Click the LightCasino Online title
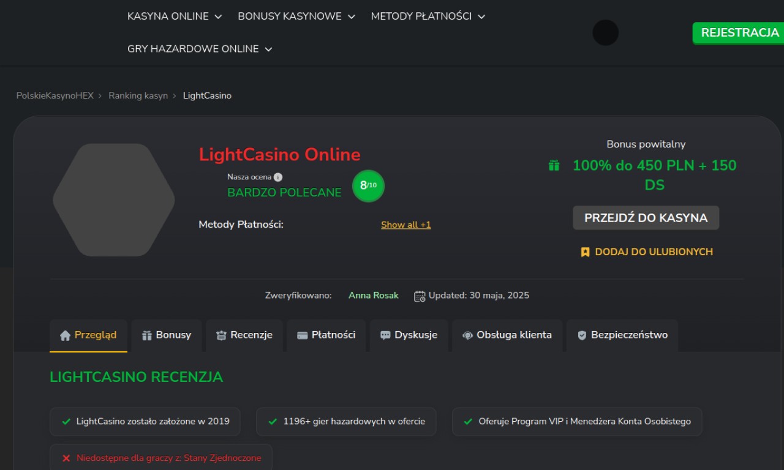 [280, 155]
